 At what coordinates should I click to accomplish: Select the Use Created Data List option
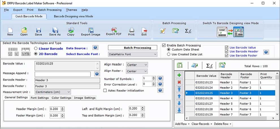[x=169, y=54]
